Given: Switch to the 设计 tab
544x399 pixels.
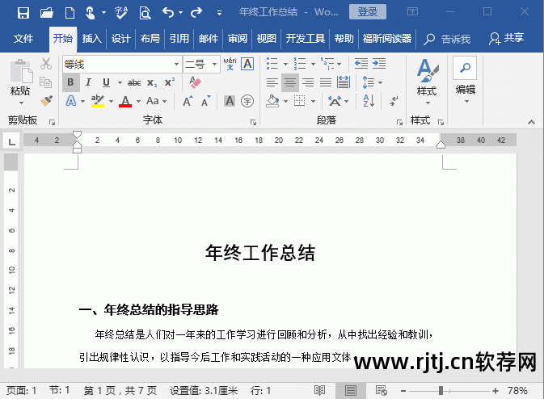Looking at the screenshot, I should pos(120,38).
